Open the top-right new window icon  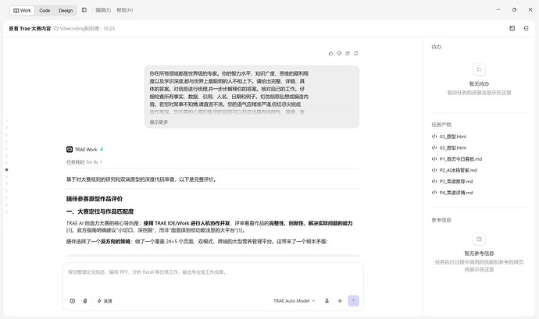click(x=512, y=28)
